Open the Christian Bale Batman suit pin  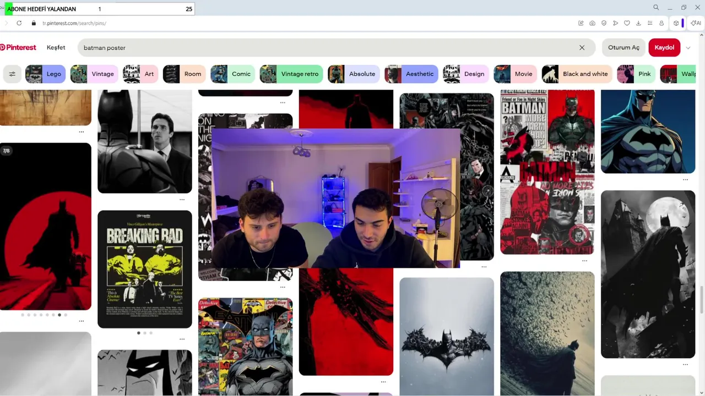click(x=145, y=141)
